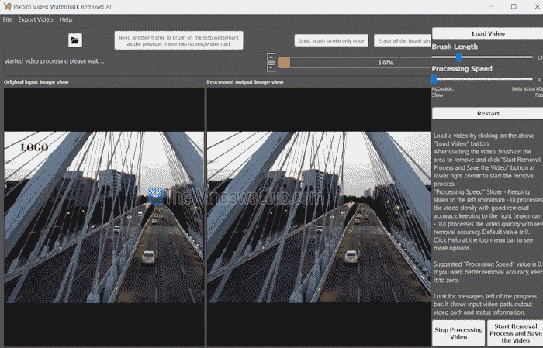Close the Pixbim window
Screen dimensions: 543x348
537,6
